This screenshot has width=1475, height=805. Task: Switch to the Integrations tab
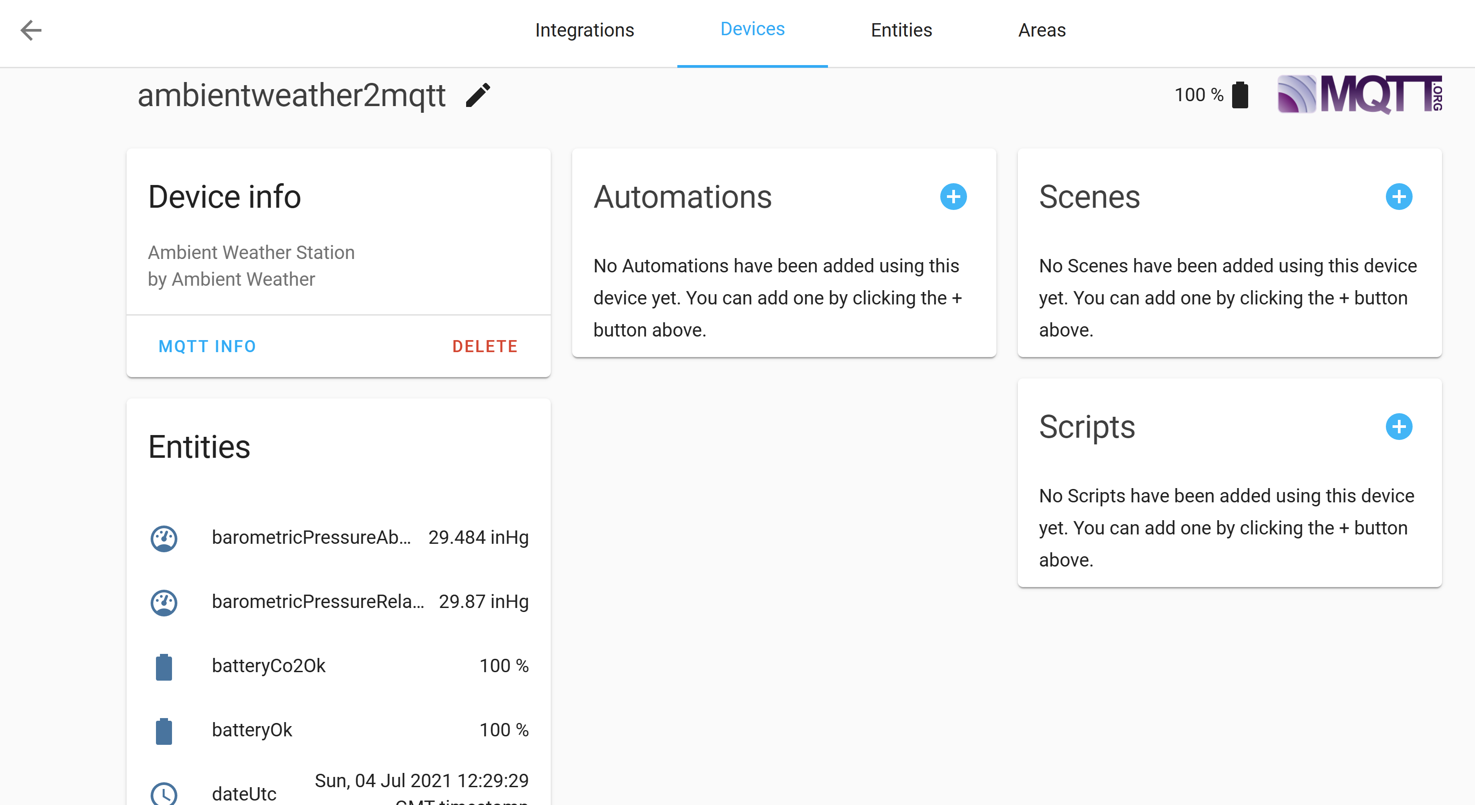584,30
